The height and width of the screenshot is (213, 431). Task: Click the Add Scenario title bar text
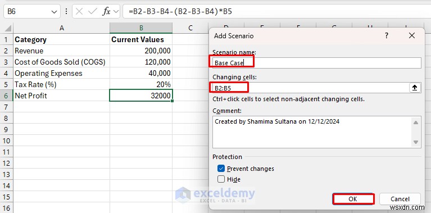point(234,36)
